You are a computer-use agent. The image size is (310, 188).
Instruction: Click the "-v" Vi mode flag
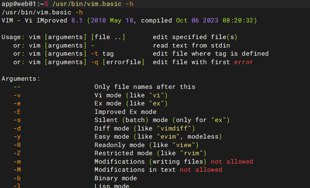(x=17, y=95)
